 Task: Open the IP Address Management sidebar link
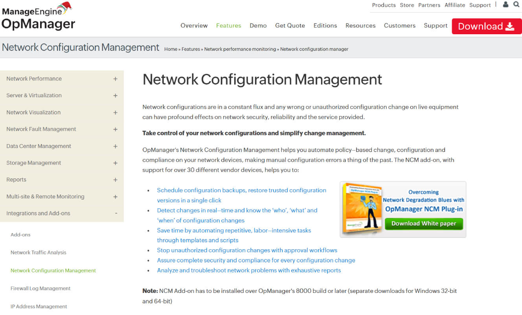point(39,306)
